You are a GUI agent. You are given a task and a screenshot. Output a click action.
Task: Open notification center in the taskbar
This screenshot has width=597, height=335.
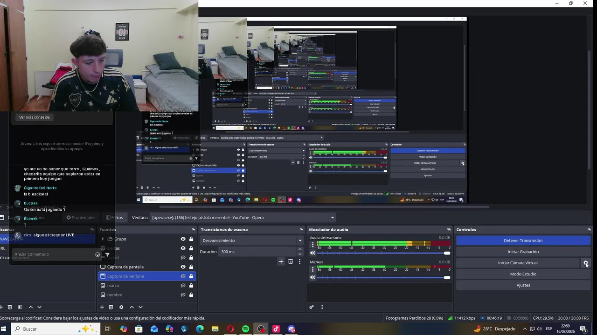click(583, 329)
